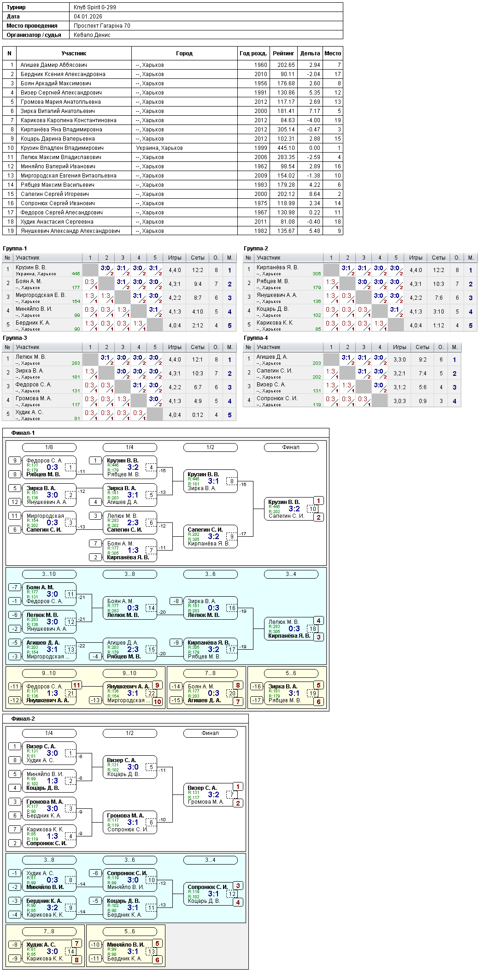
Task: Select the 1/2 round label in Финал-1
Action: pyautogui.click(x=210, y=447)
